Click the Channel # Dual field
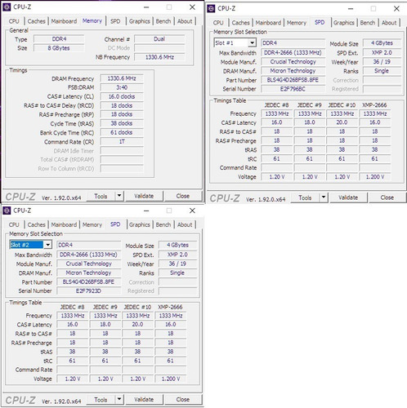407x408 pixels. (159, 39)
